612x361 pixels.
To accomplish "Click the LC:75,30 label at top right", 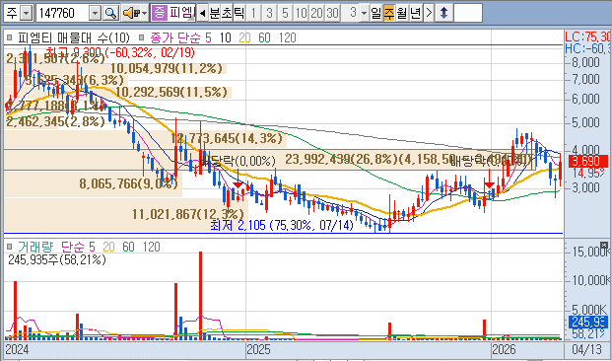I will pyautogui.click(x=587, y=37).
